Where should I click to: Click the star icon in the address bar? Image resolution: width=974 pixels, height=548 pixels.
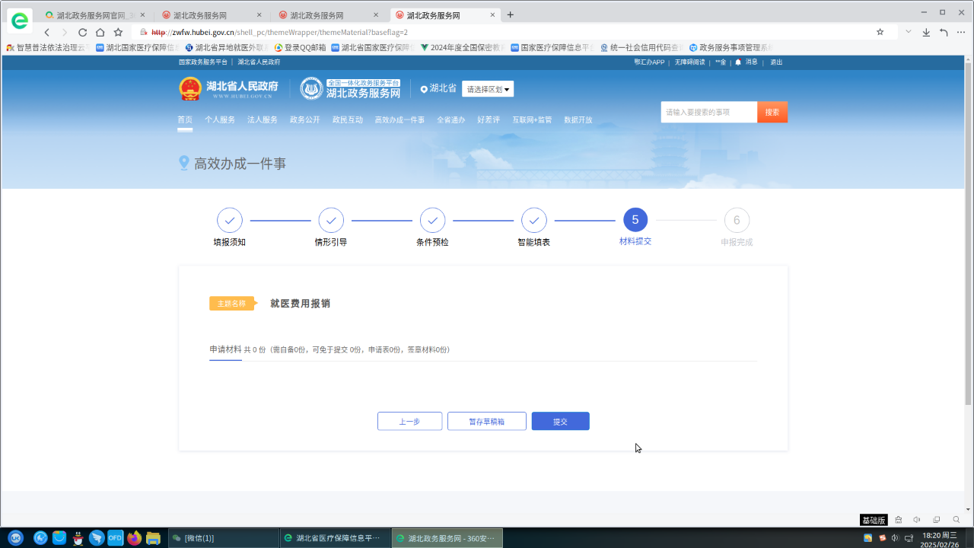tap(880, 32)
